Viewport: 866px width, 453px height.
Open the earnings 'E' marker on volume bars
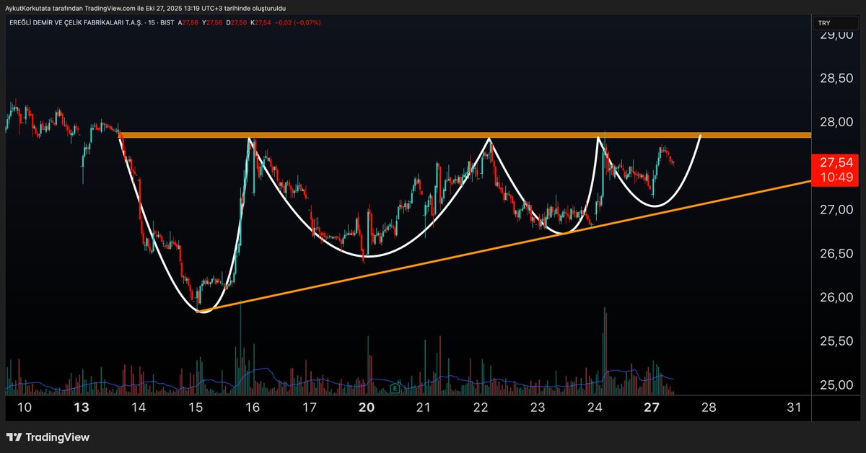click(395, 388)
